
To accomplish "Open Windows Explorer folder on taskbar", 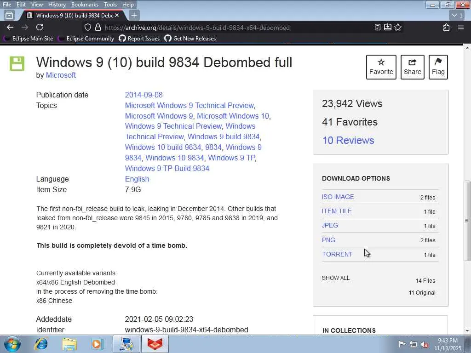I will point(69,344).
